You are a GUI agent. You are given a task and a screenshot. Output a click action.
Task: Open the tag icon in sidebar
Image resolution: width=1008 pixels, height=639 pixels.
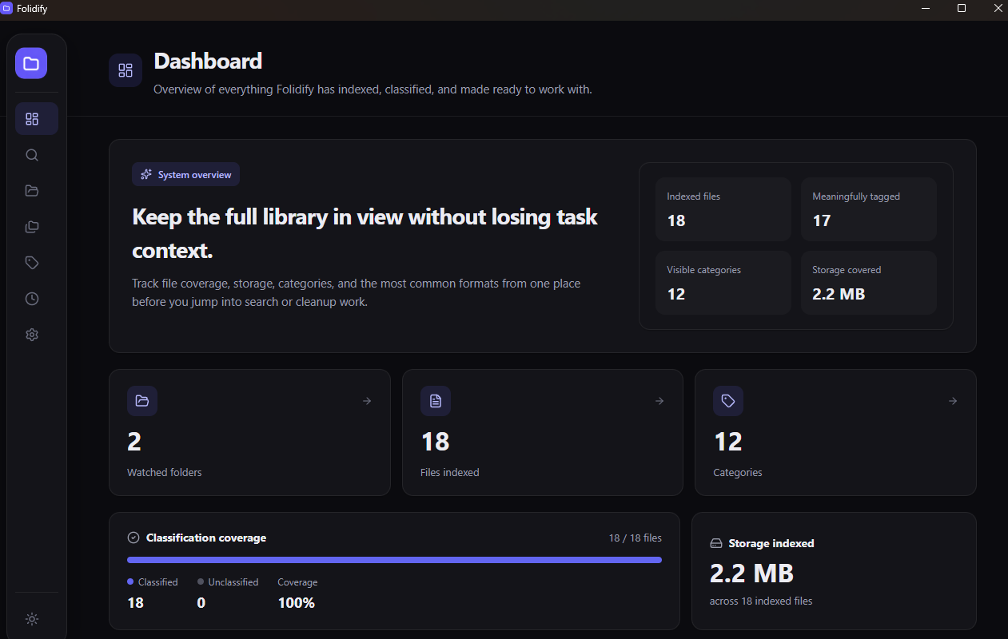point(32,263)
